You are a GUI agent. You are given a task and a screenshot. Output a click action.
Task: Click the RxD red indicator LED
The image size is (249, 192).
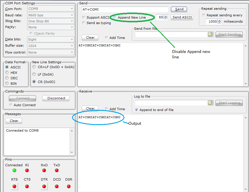coord(44,171)
